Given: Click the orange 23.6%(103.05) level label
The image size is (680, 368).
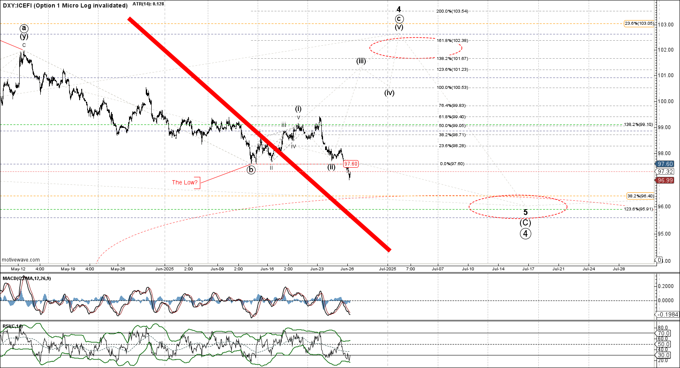Looking at the screenshot, I should (639, 23).
